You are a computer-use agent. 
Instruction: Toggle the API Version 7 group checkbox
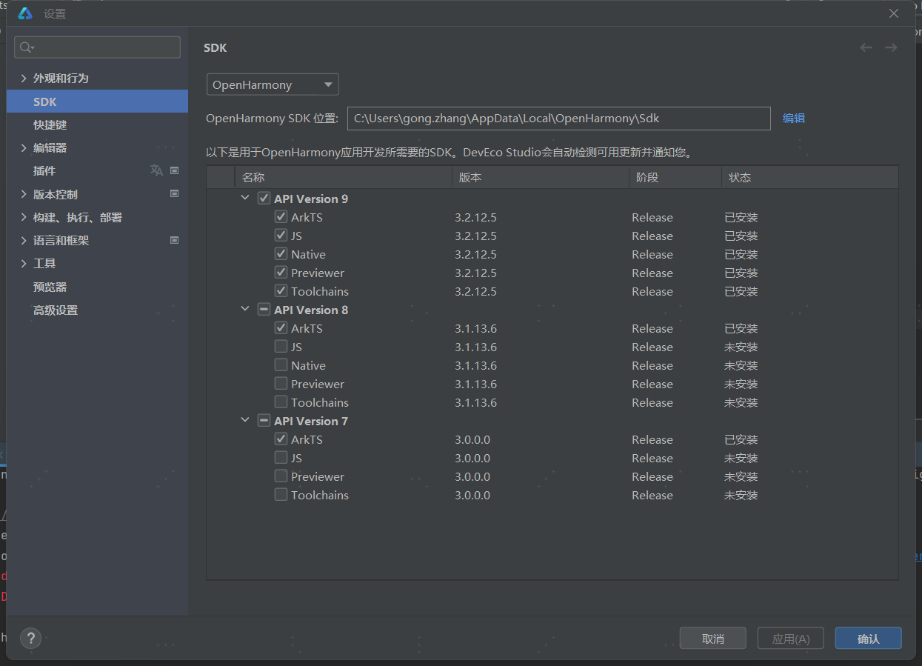264,421
